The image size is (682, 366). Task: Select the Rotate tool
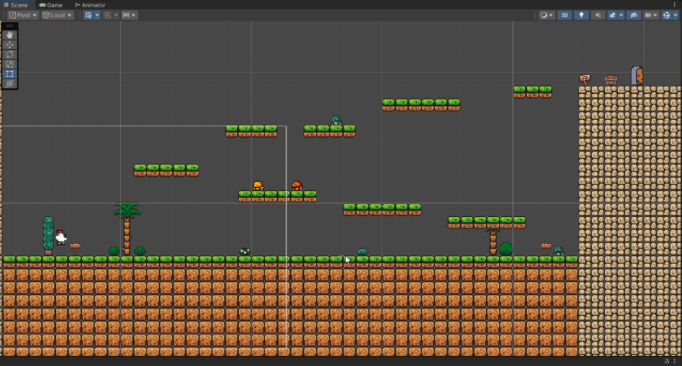tap(10, 55)
